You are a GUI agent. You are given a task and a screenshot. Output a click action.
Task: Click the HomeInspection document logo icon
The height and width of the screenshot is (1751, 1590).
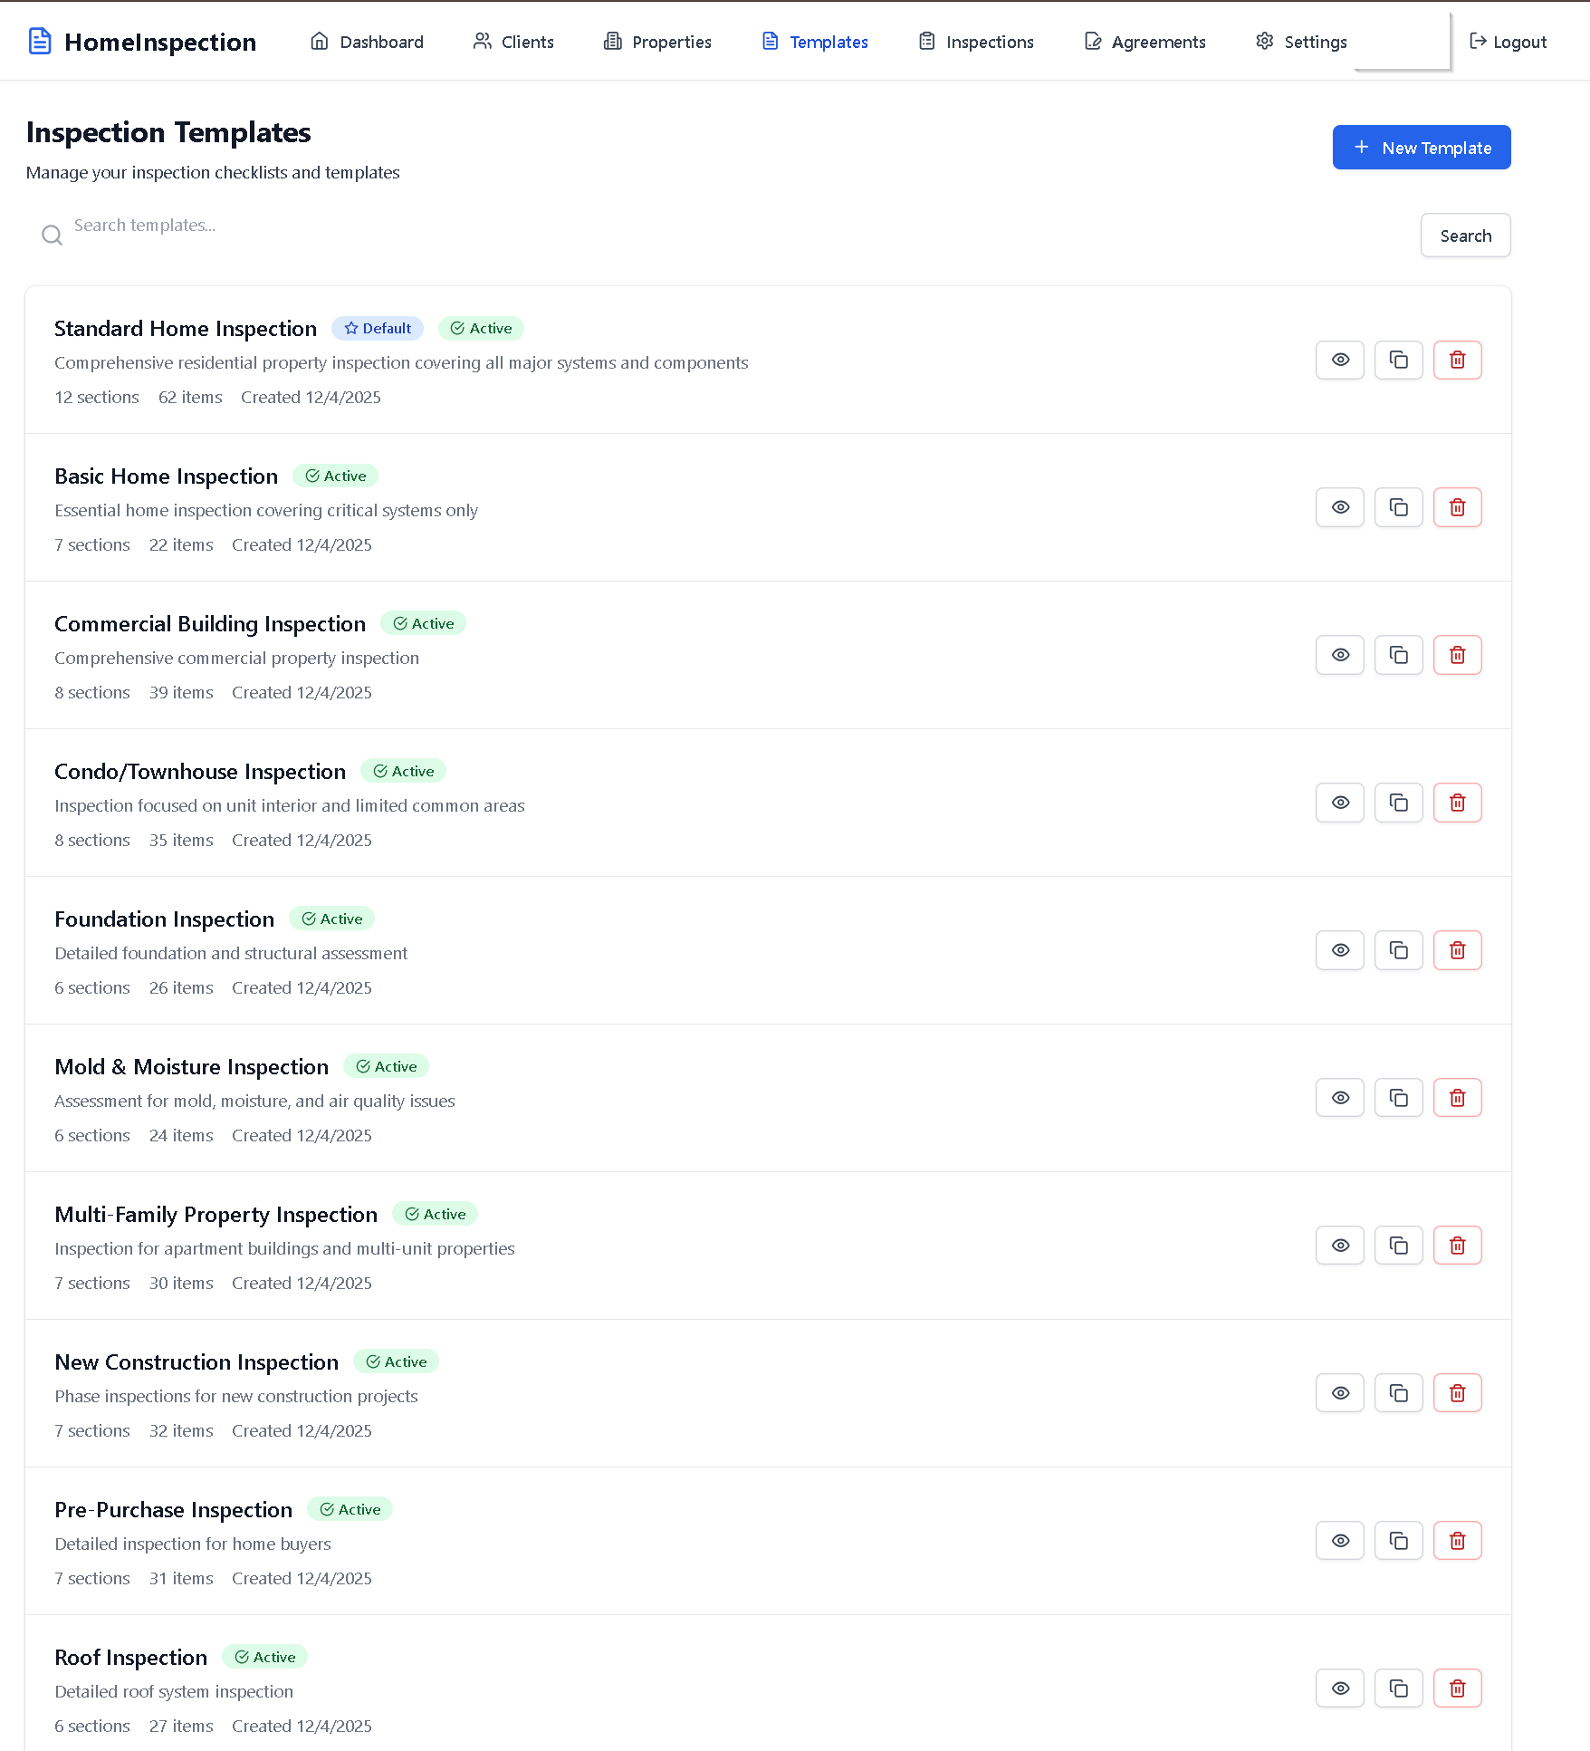(x=40, y=41)
